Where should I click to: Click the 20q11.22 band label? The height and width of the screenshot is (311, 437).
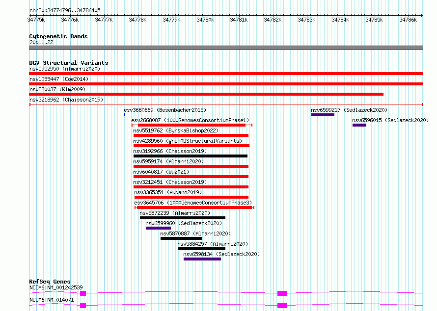(x=41, y=42)
